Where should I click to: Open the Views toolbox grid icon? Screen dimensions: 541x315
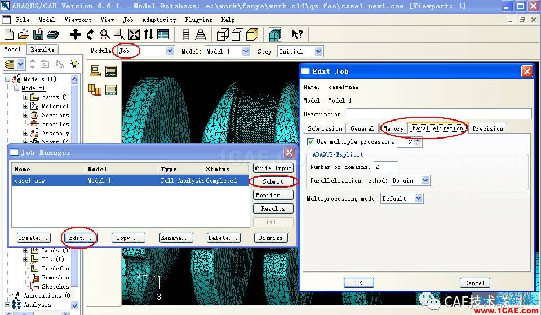[x=163, y=34]
